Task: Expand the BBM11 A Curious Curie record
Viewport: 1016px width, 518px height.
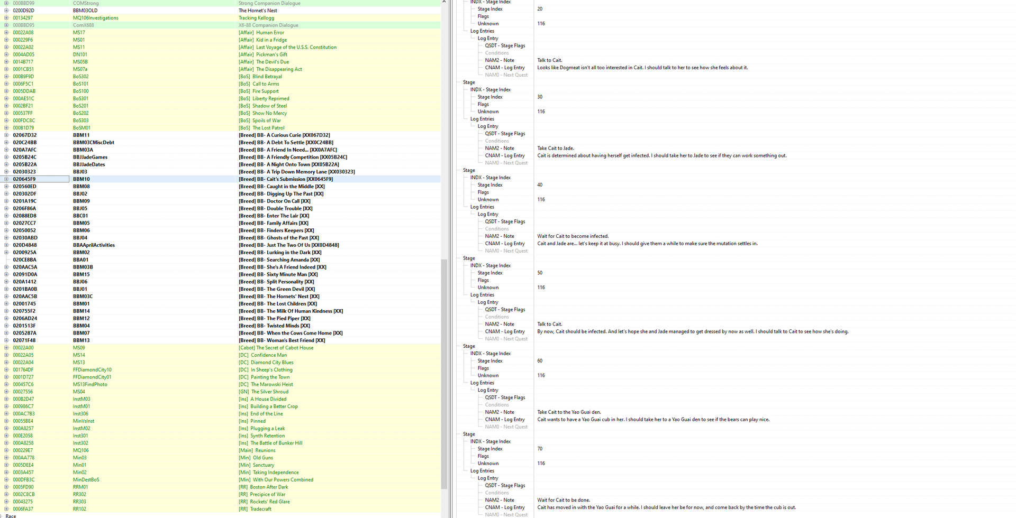Action: 6,135
